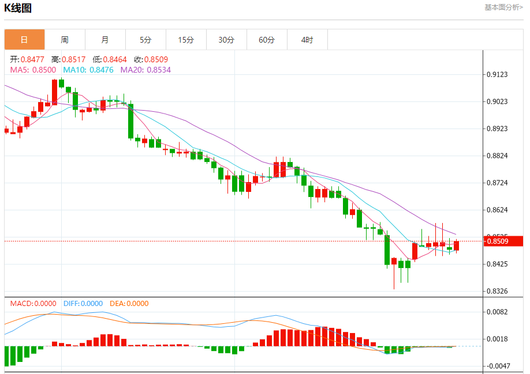The image size is (530, 374).
Task: Open the 60分 timeframe tab
Action: pos(267,39)
